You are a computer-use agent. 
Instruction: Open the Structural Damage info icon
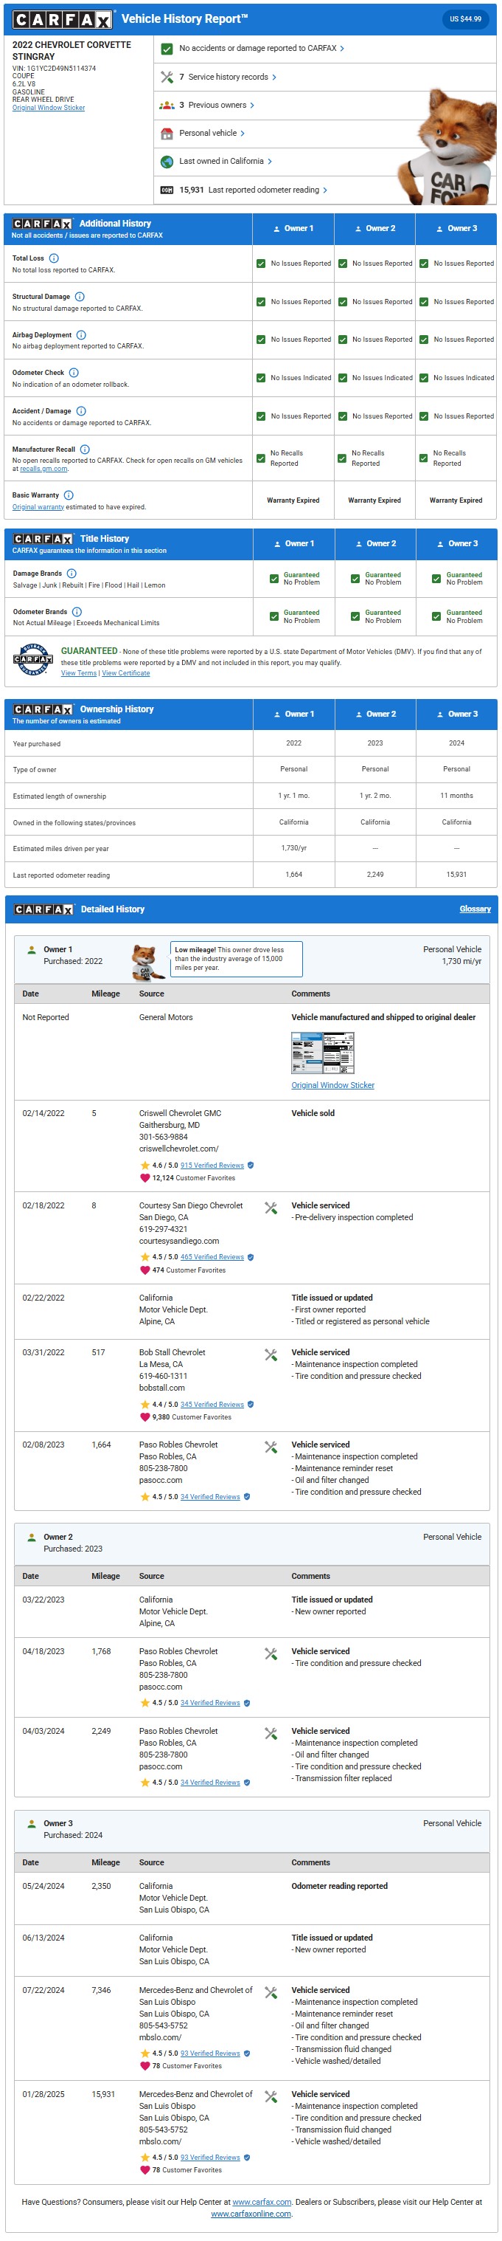click(79, 297)
